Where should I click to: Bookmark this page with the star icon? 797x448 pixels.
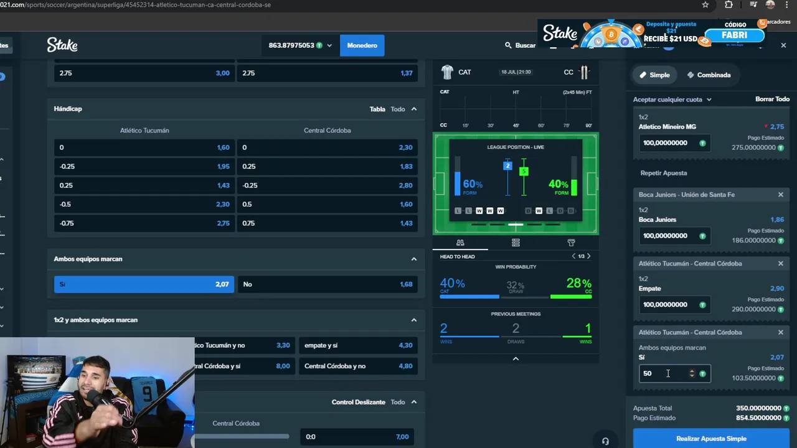[705, 4]
